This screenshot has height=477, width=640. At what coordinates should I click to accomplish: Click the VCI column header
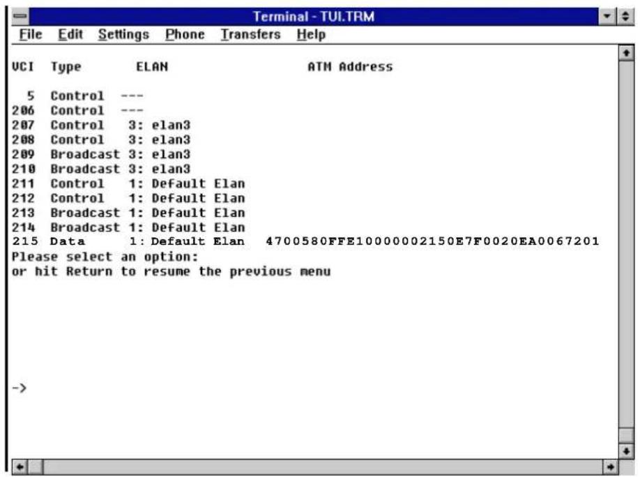pyautogui.click(x=23, y=66)
